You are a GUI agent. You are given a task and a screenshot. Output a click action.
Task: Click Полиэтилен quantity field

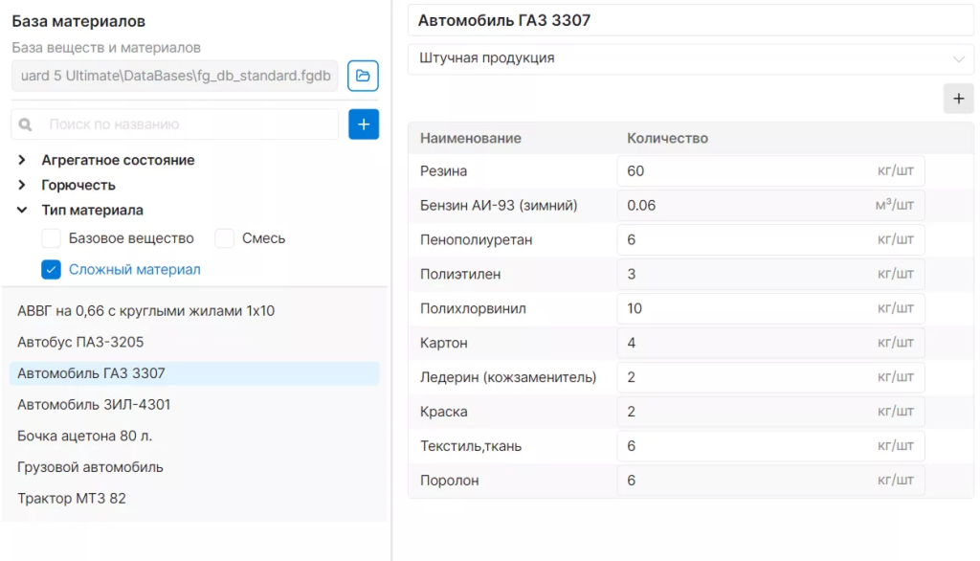(770, 275)
